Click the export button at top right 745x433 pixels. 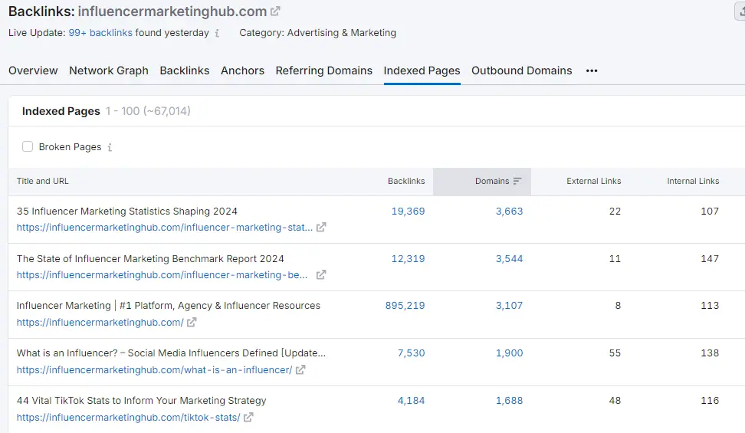tap(739, 11)
